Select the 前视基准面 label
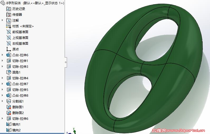 point(20,32)
